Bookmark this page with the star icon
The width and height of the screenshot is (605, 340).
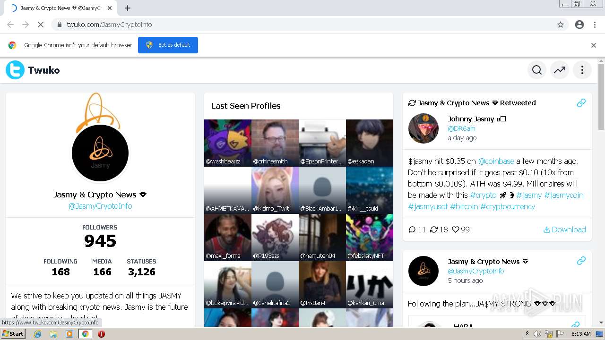[561, 25]
